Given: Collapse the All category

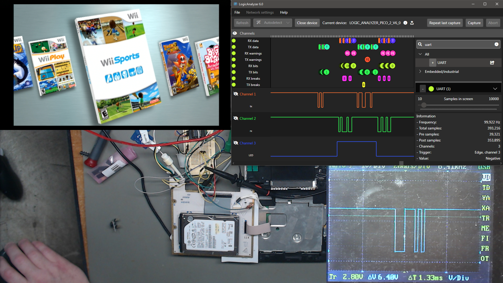Looking at the screenshot, I should click(x=420, y=54).
